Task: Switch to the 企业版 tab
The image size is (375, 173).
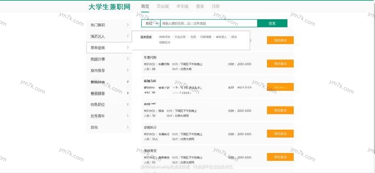Action: coord(163,6)
